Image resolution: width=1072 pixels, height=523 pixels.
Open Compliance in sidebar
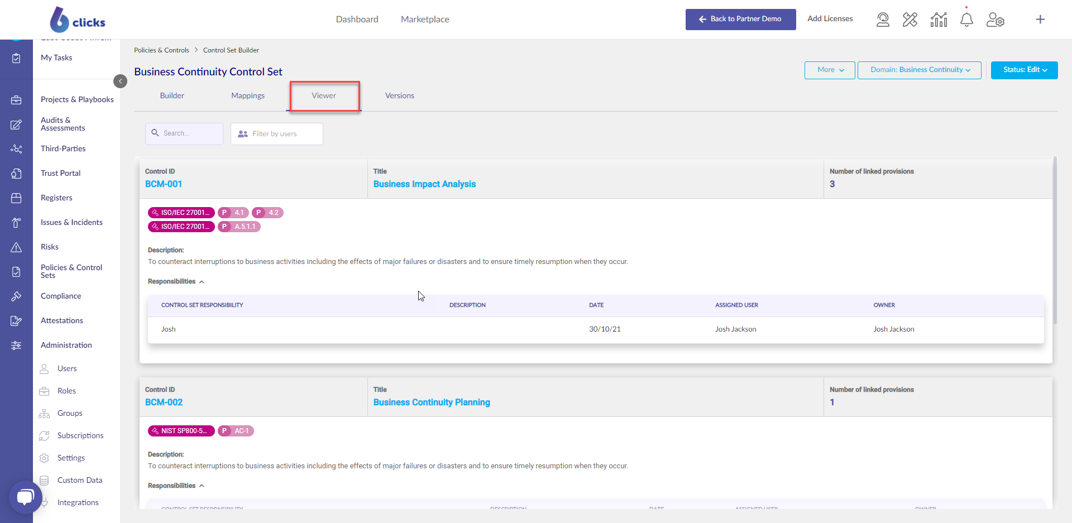click(x=61, y=296)
